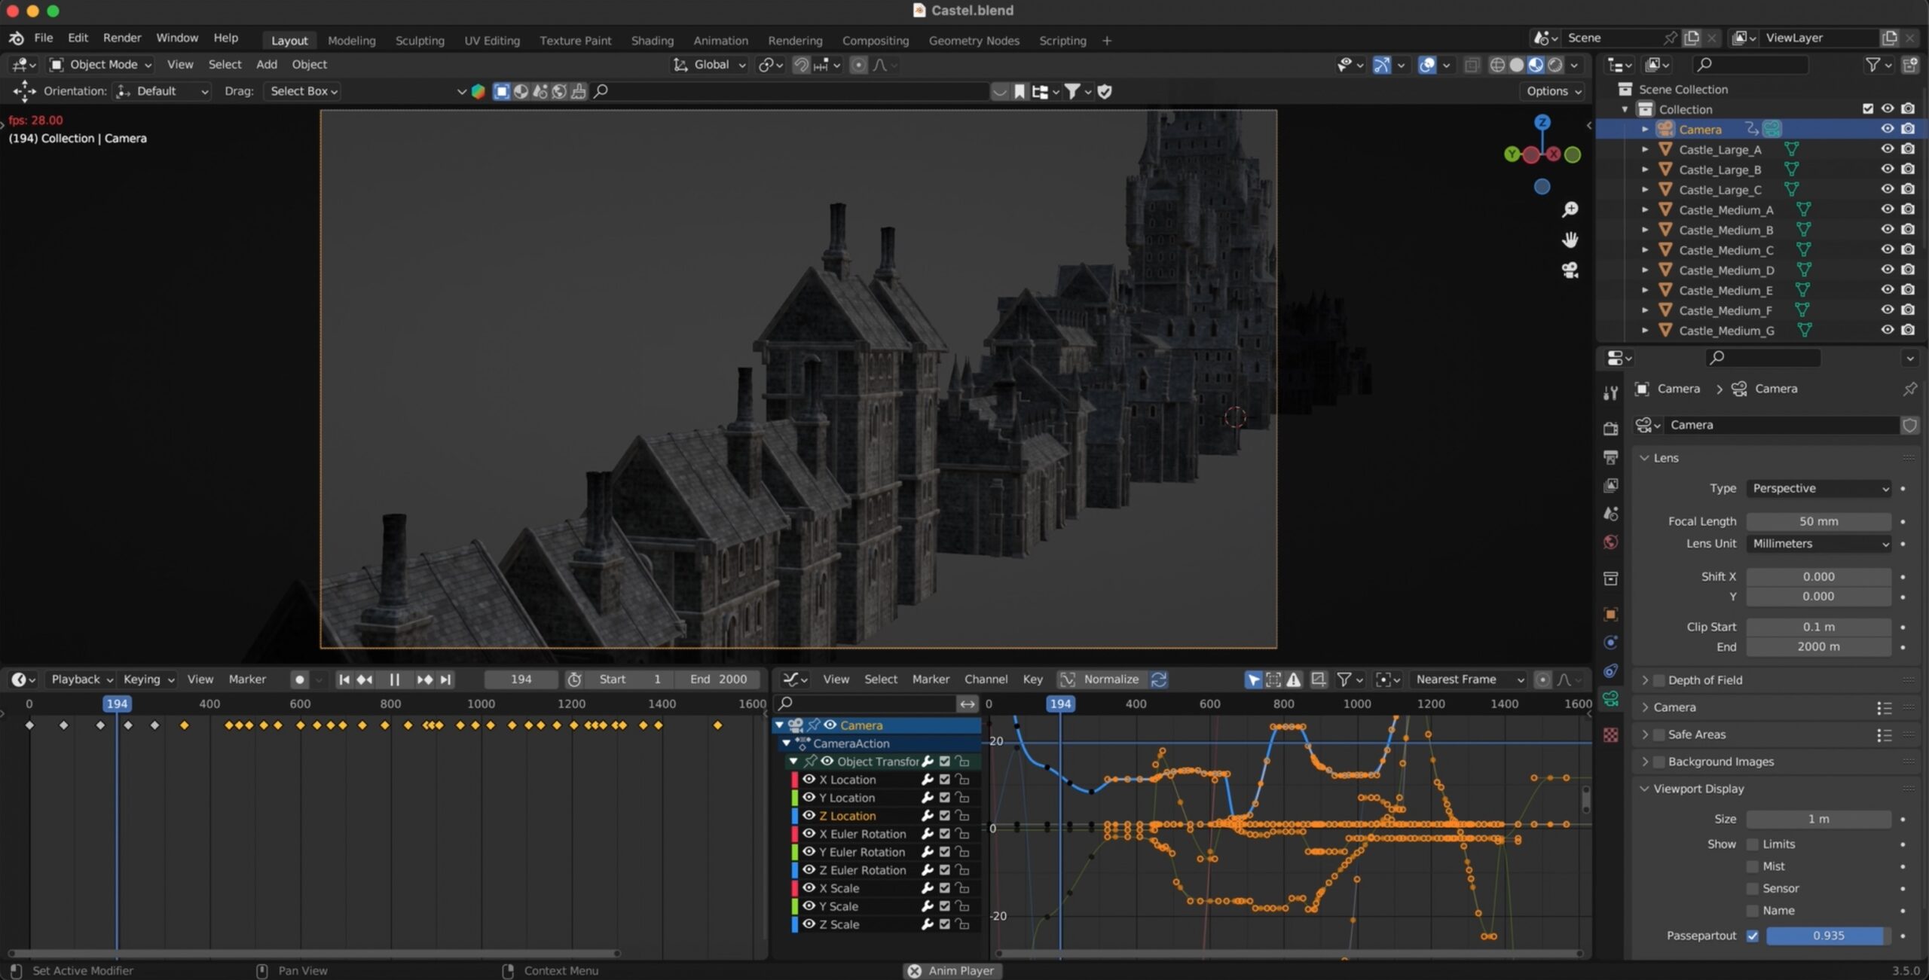This screenshot has width=1929, height=980.
Task: Switch to the Shading workspace tab
Action: pos(652,41)
